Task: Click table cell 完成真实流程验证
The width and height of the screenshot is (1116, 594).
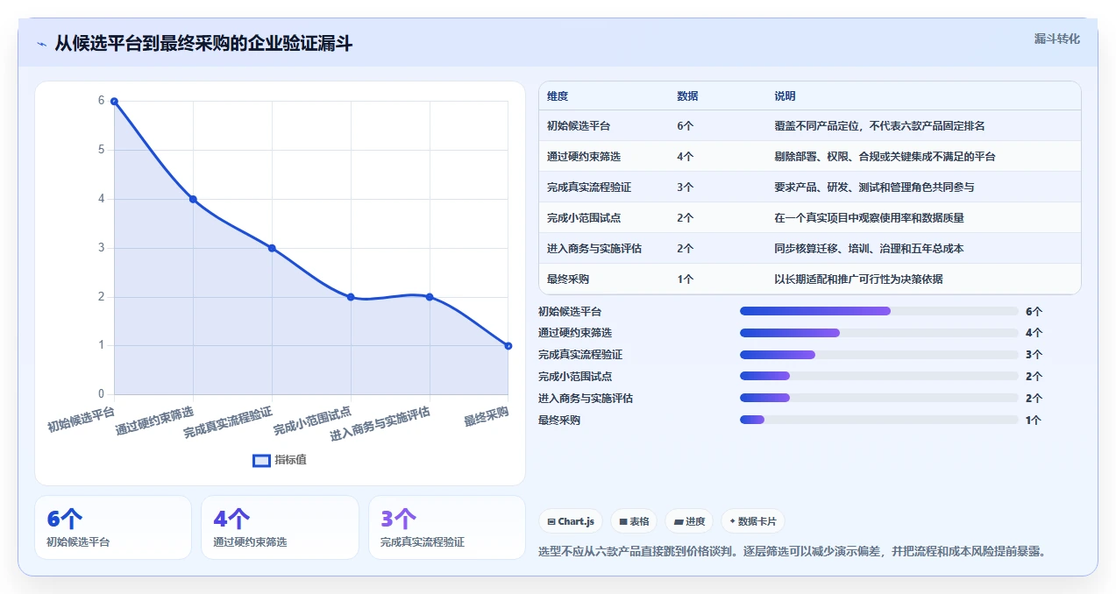Action: [589, 187]
